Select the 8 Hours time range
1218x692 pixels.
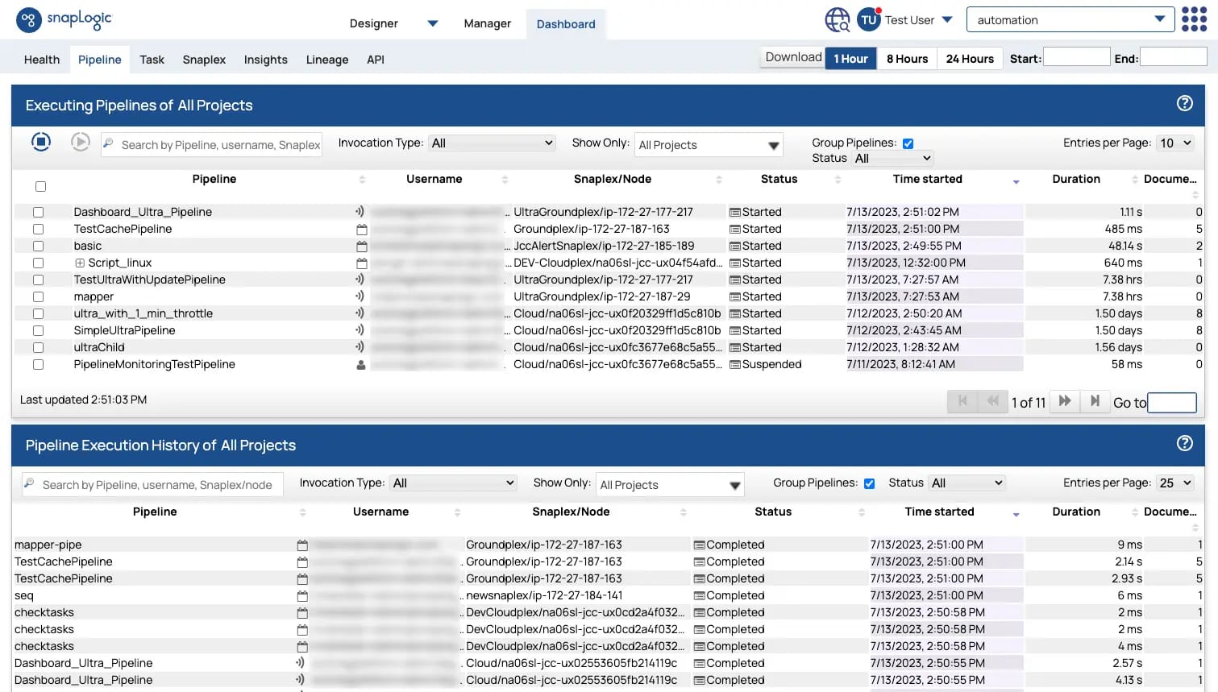tap(907, 58)
